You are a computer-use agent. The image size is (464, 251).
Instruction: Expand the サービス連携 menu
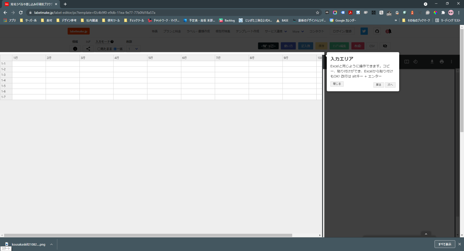point(276,31)
